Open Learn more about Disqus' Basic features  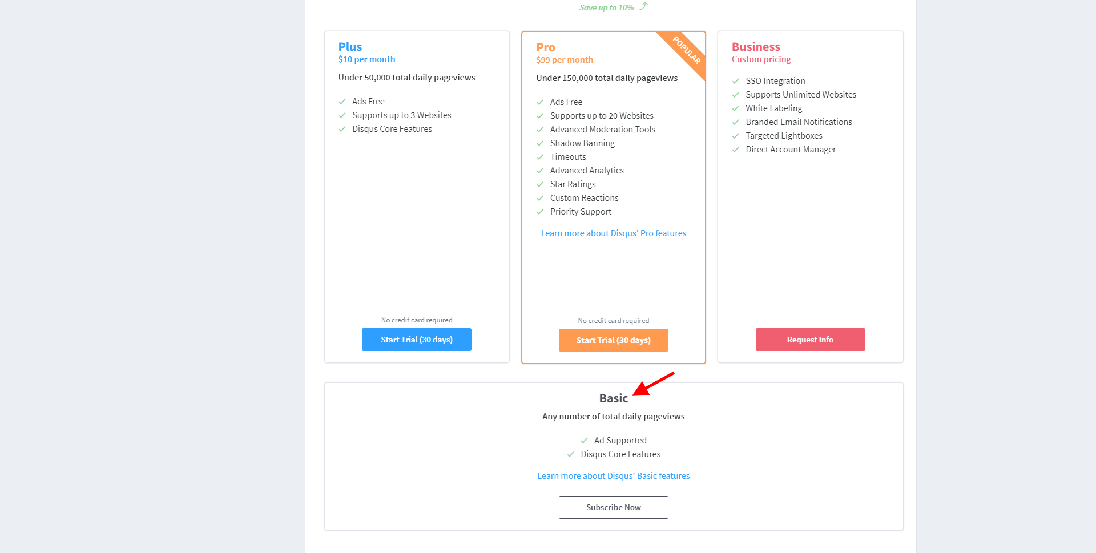click(x=614, y=476)
